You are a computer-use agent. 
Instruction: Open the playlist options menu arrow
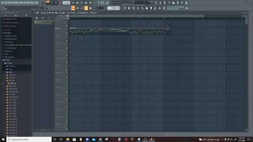tap(35, 13)
